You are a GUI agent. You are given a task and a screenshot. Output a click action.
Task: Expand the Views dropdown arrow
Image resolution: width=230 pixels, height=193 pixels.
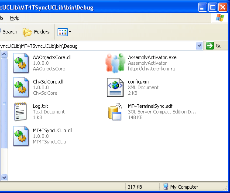point(70,32)
